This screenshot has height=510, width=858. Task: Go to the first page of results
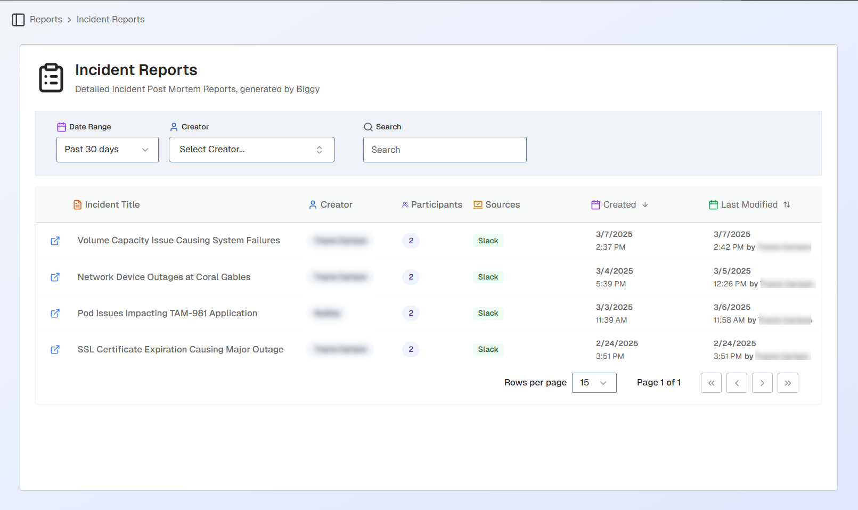[x=711, y=383]
